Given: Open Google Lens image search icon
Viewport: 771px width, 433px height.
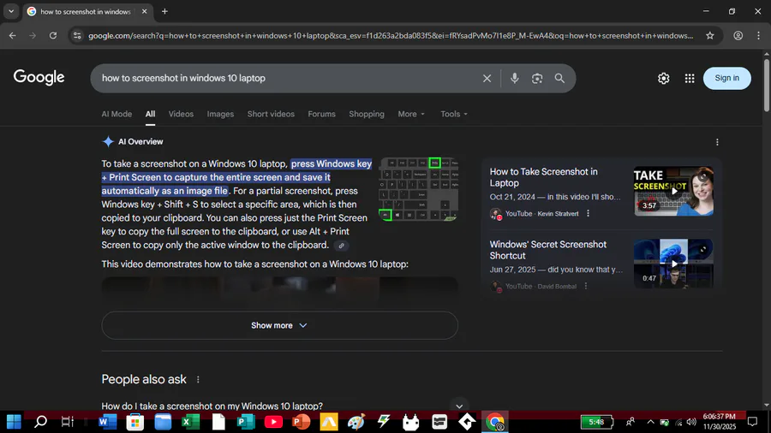Looking at the screenshot, I should coord(537,78).
